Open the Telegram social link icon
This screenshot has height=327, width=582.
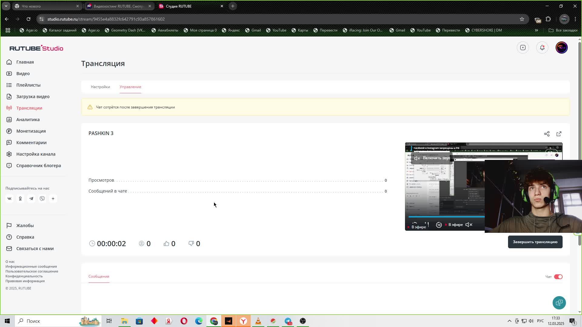tap(31, 199)
